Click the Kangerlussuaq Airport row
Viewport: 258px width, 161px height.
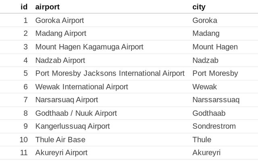point(129,126)
